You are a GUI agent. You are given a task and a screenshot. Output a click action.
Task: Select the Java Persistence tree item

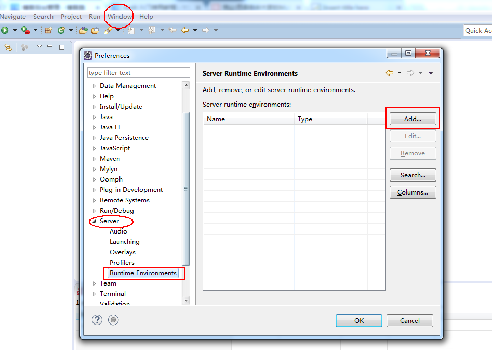tap(124, 138)
